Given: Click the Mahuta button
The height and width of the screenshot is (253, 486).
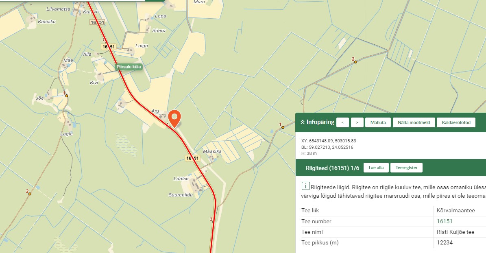Looking at the screenshot, I should tap(378, 122).
